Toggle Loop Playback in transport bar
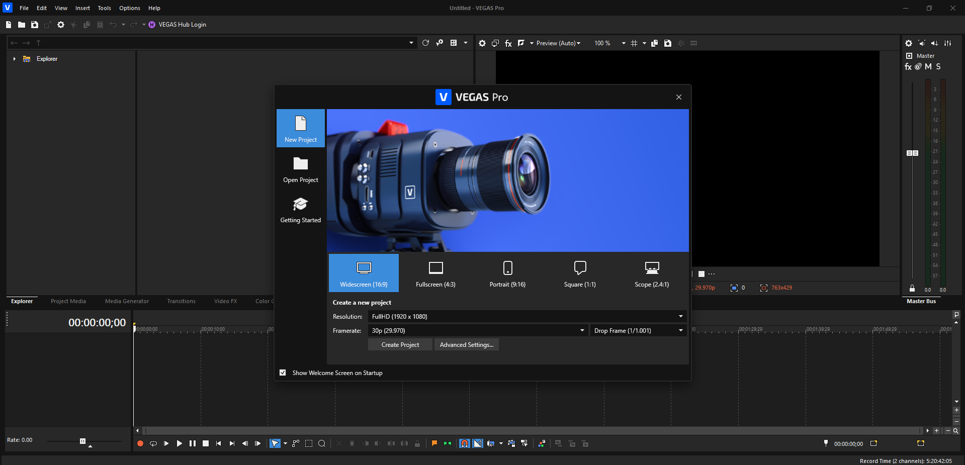Viewport: 965px width, 465px height. [153, 443]
